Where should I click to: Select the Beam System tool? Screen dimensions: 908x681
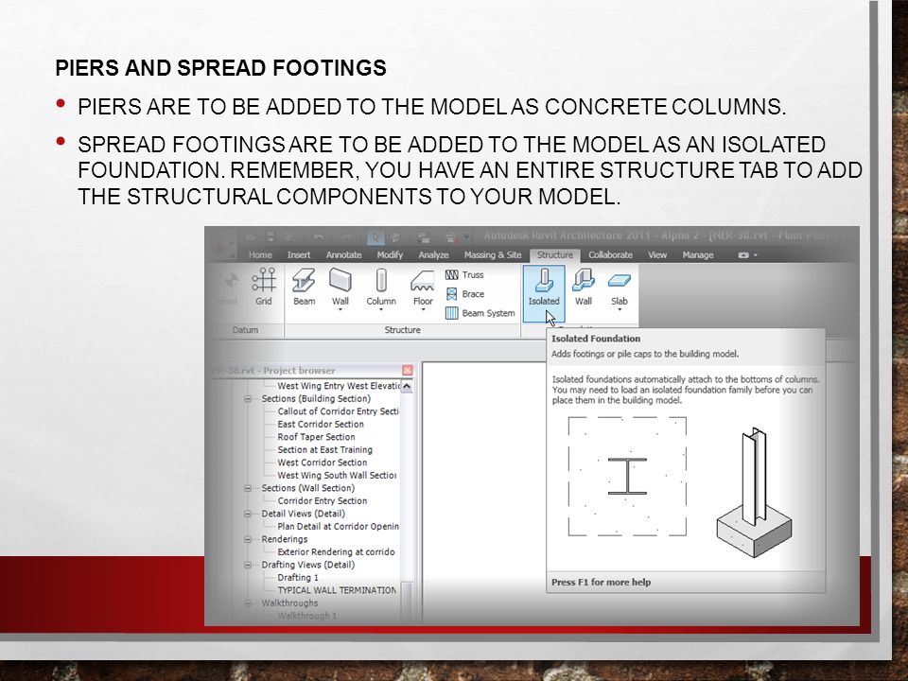coord(480,313)
